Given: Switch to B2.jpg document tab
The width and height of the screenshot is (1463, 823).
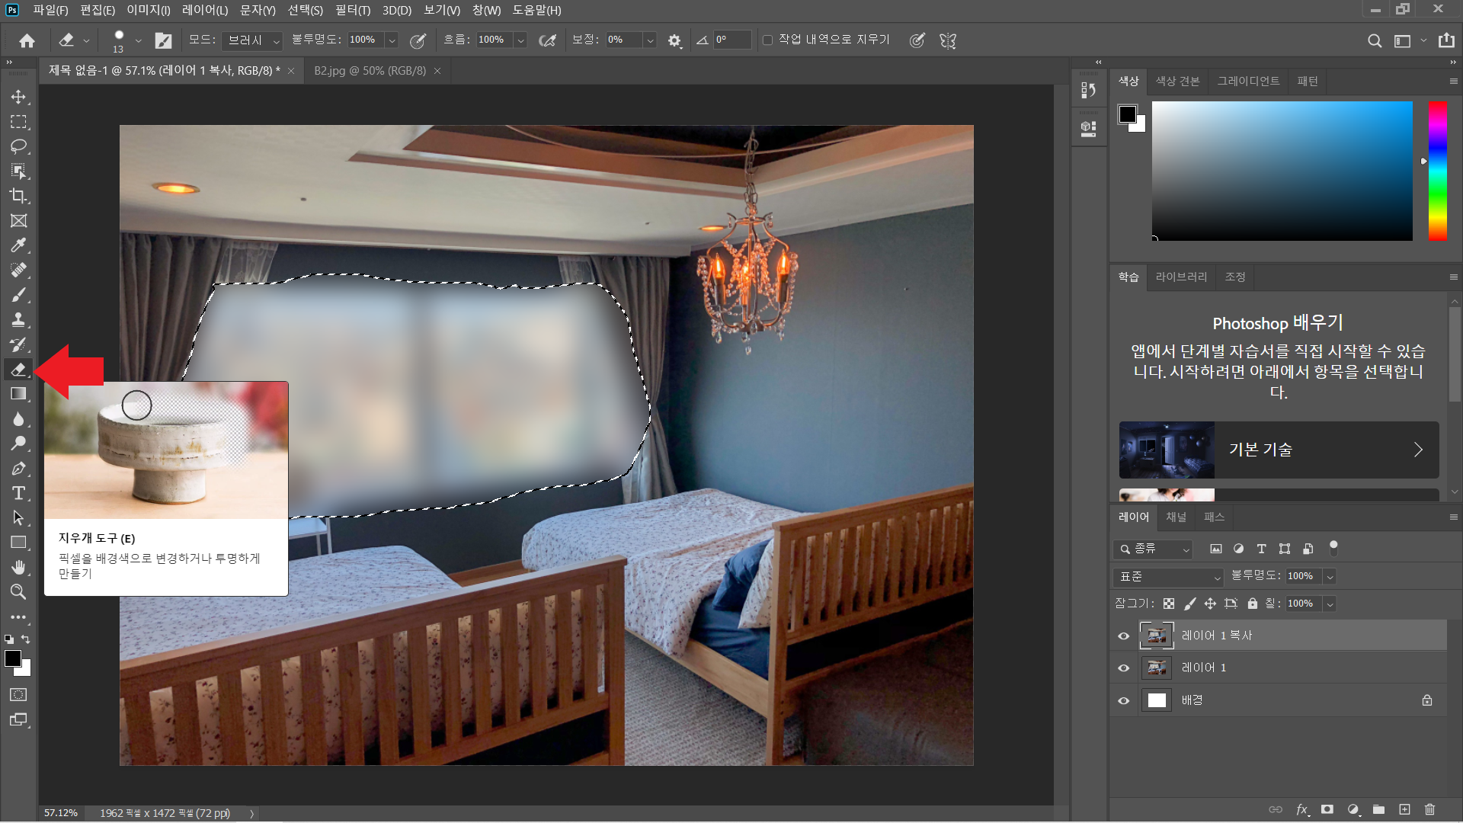Looking at the screenshot, I should [x=370, y=70].
